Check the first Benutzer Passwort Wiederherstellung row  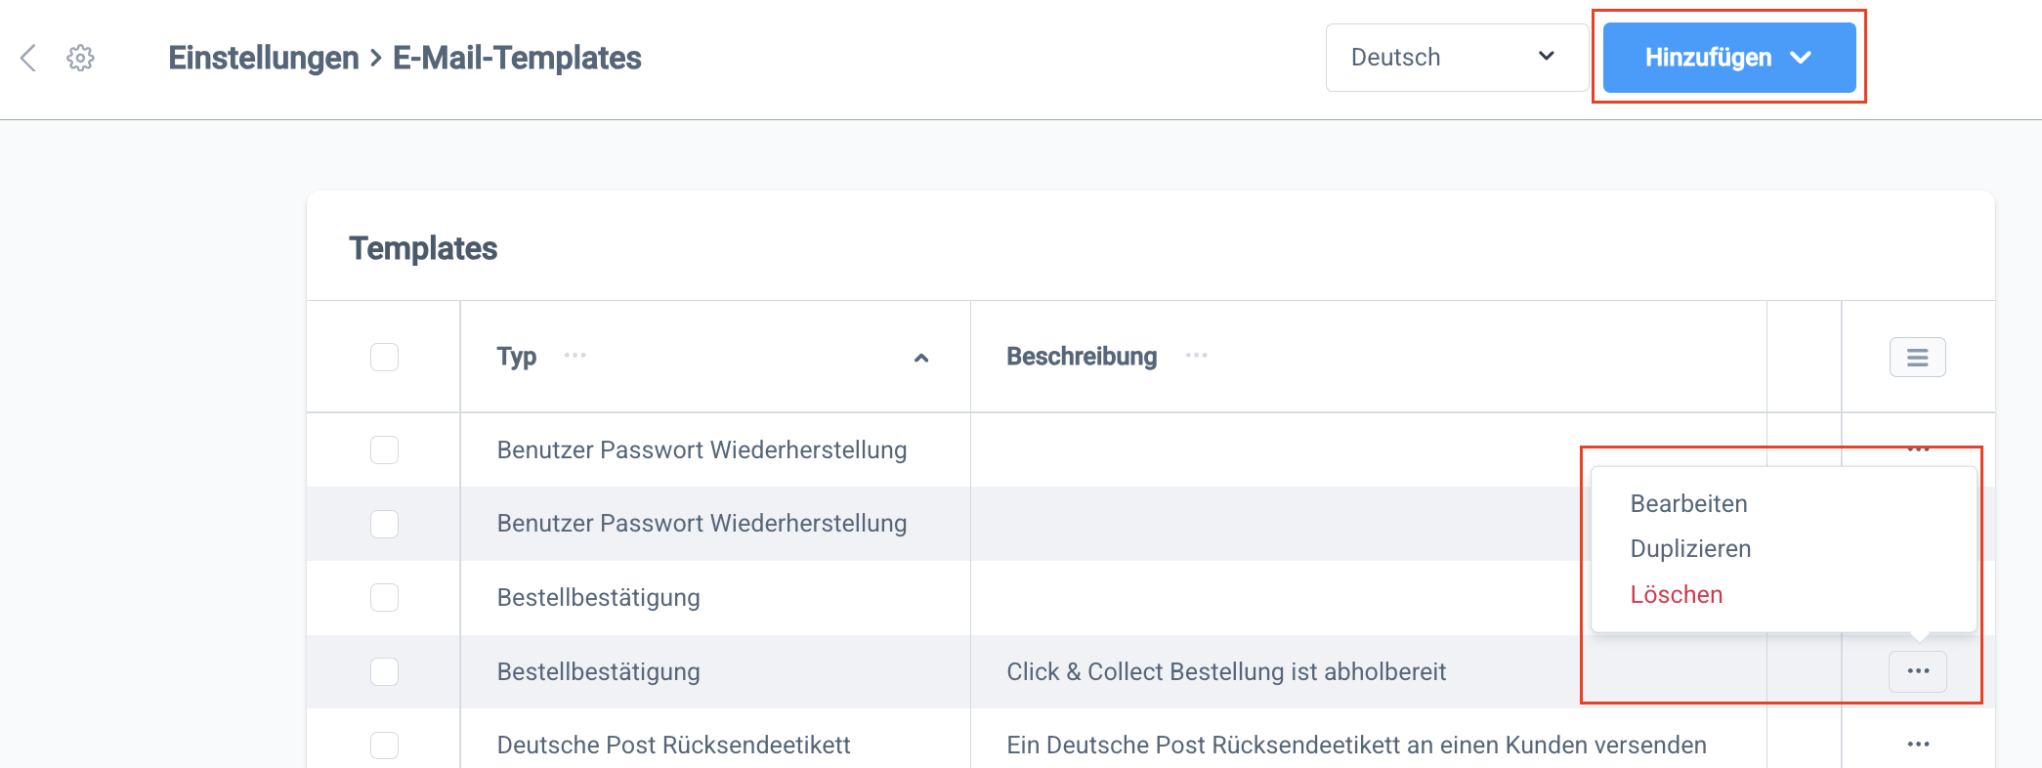coord(384,450)
